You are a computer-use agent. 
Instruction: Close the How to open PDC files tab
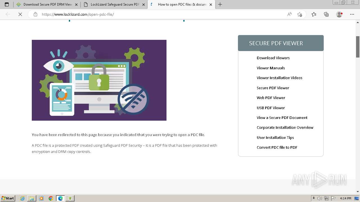[x=211, y=4]
